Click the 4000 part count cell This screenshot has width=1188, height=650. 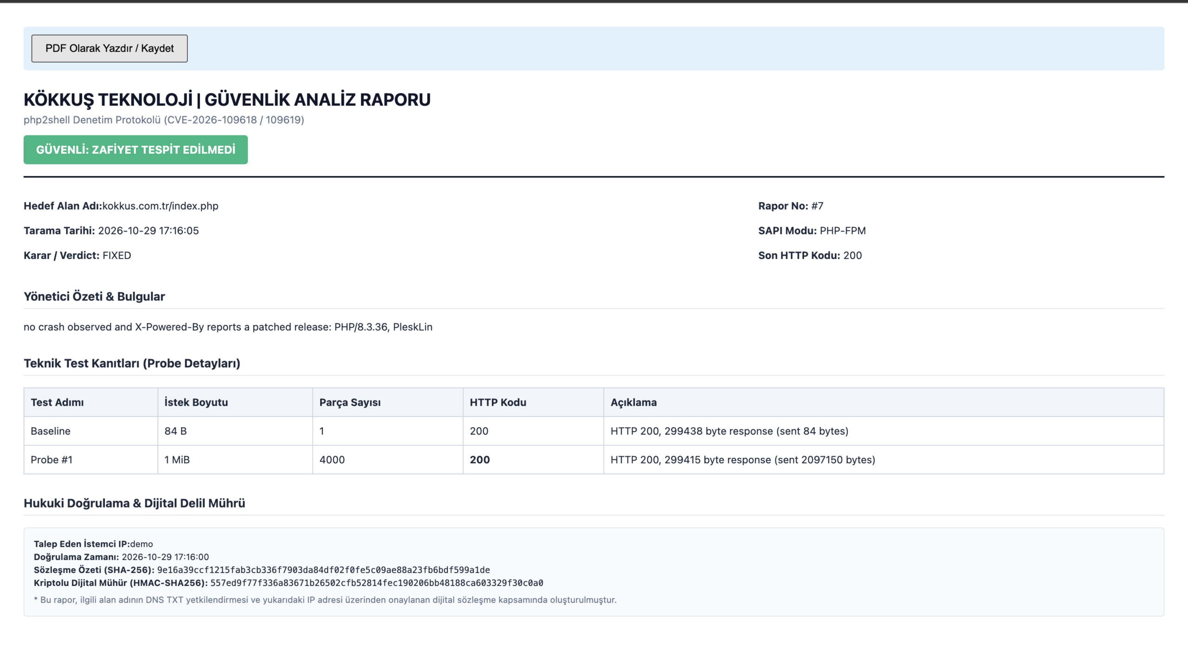pyautogui.click(x=388, y=460)
